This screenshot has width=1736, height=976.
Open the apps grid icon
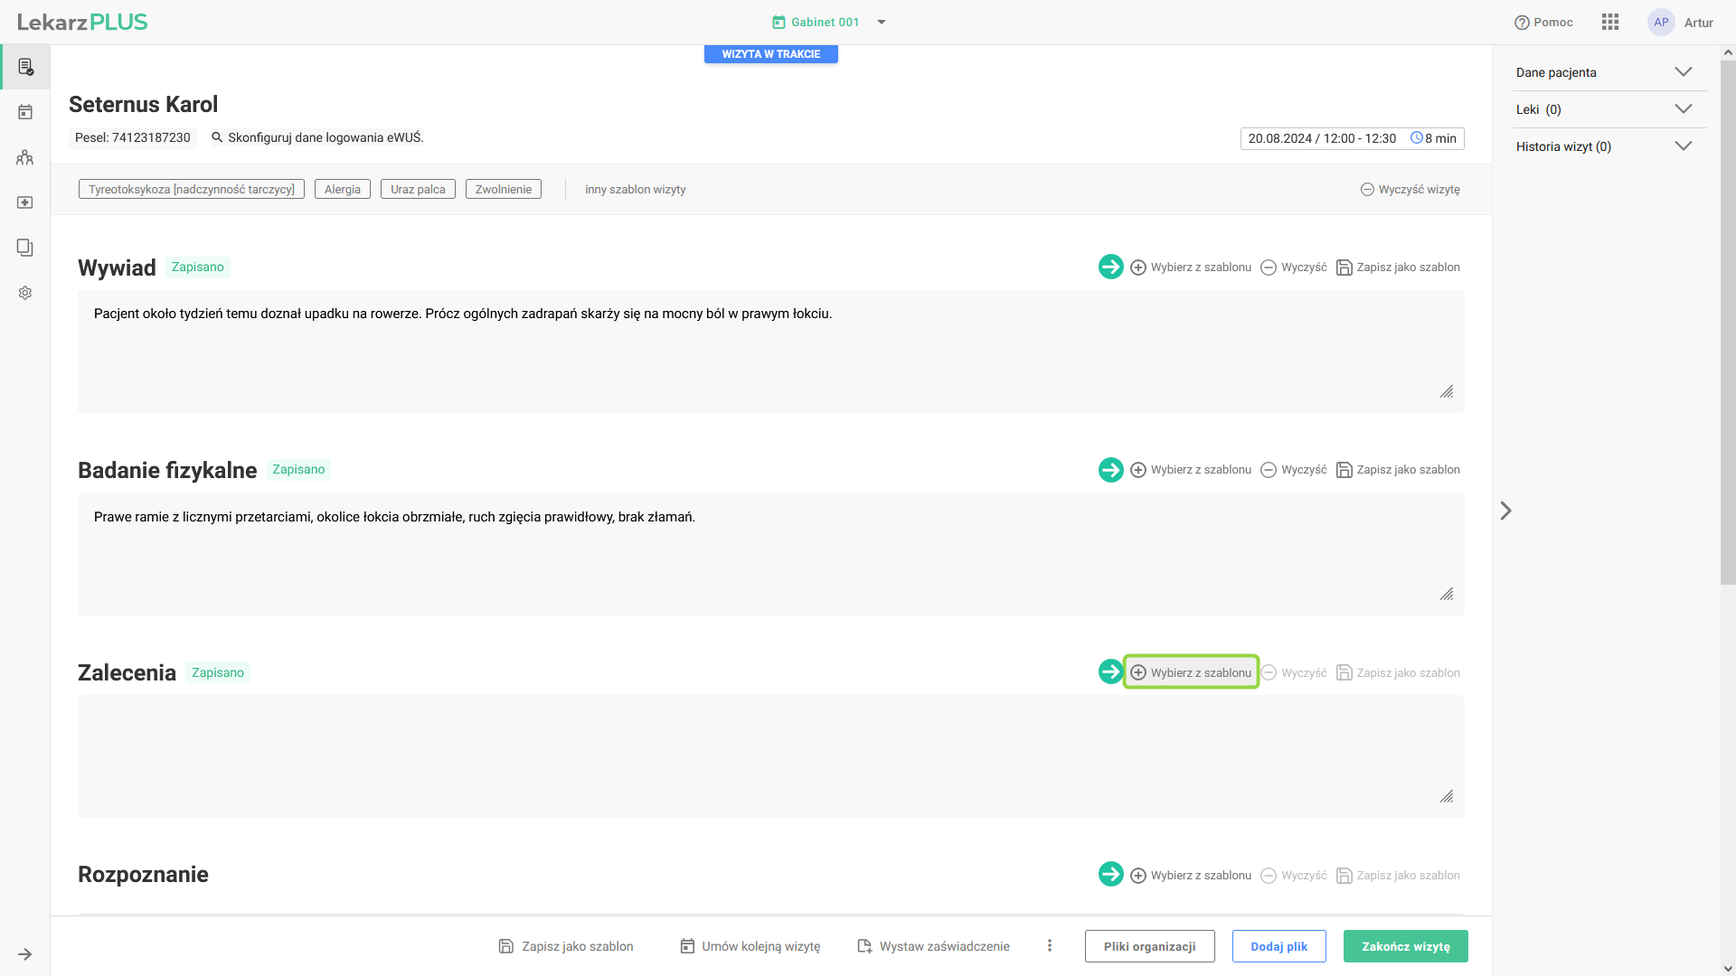(x=1609, y=23)
